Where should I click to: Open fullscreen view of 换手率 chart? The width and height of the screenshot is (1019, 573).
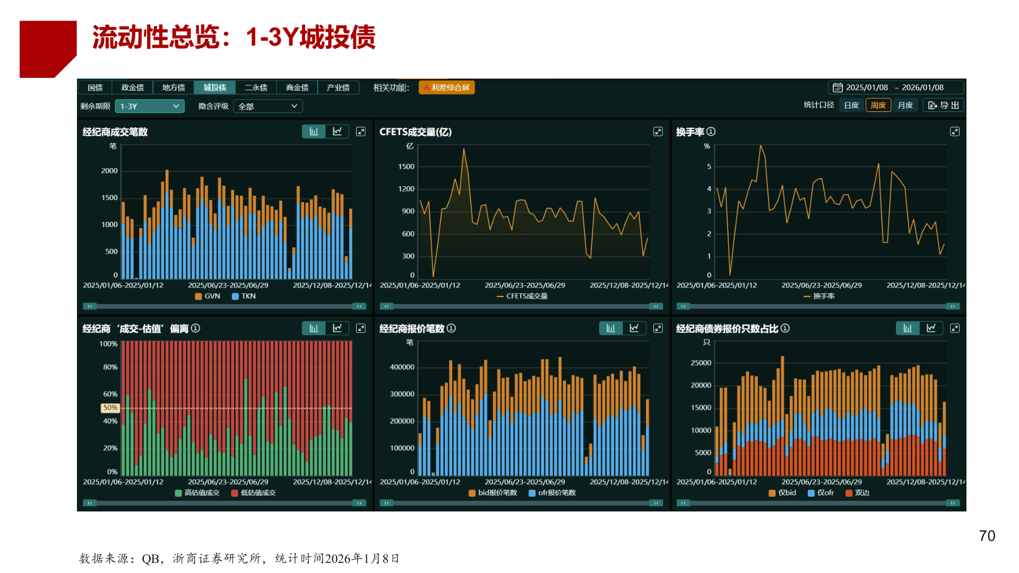955,131
